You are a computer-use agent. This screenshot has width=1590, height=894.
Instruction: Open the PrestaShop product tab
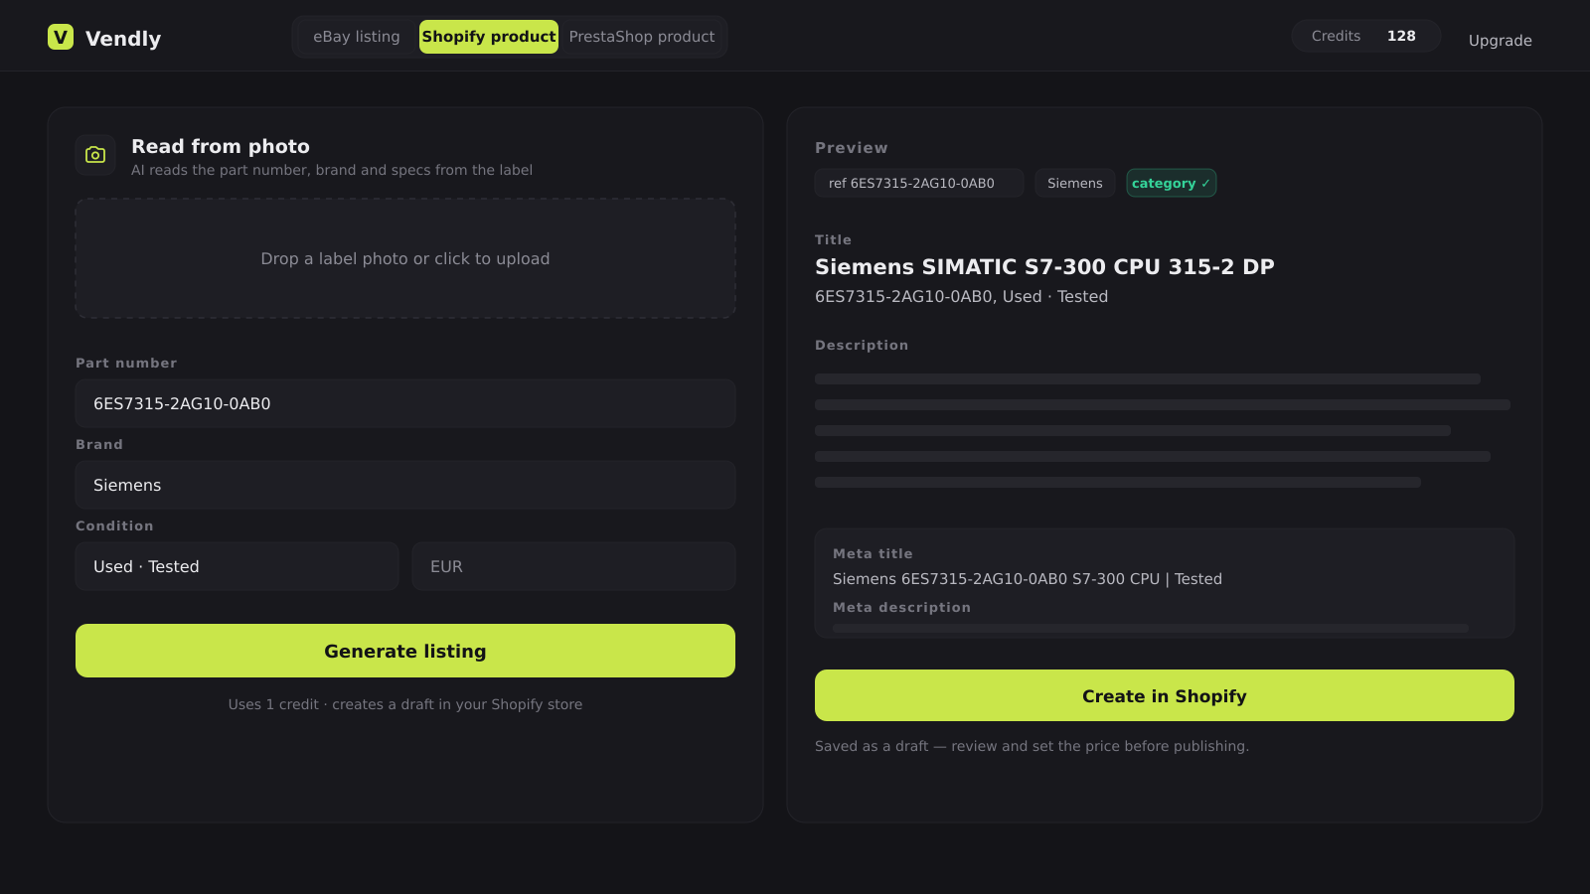642,37
